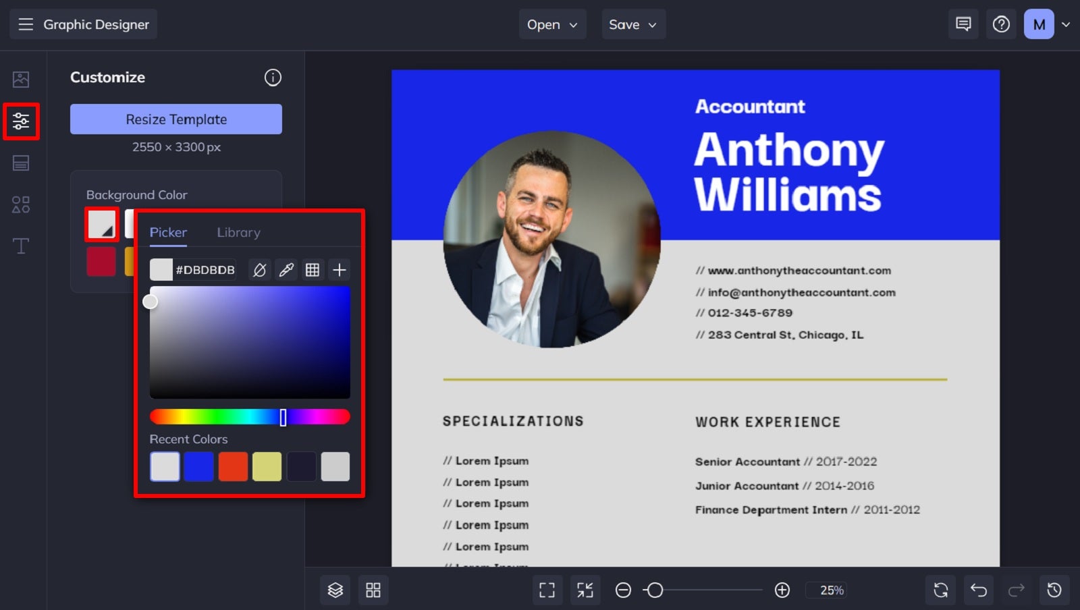Select the Customize settings icon in sidebar
1080x610 pixels.
[x=21, y=121]
